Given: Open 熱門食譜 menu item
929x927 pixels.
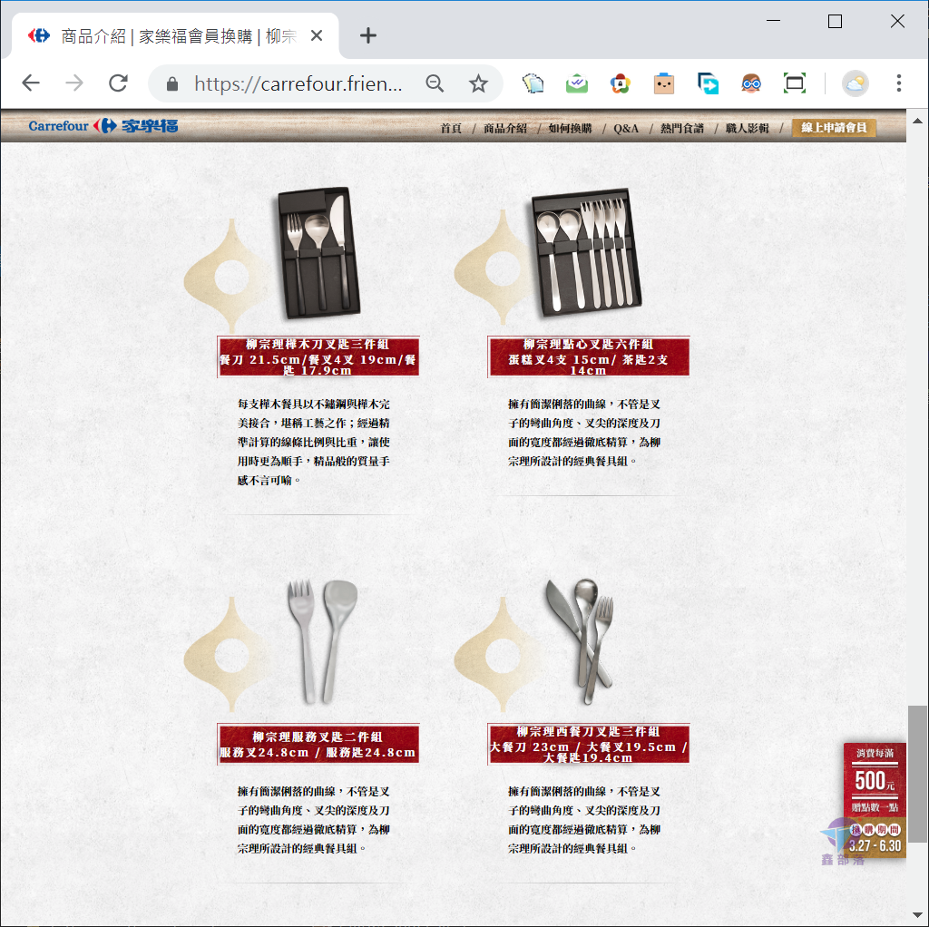Looking at the screenshot, I should tap(682, 128).
